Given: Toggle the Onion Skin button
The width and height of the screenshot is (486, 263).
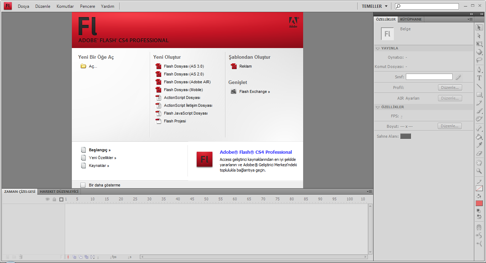Looking at the screenshot, I should point(75,257).
